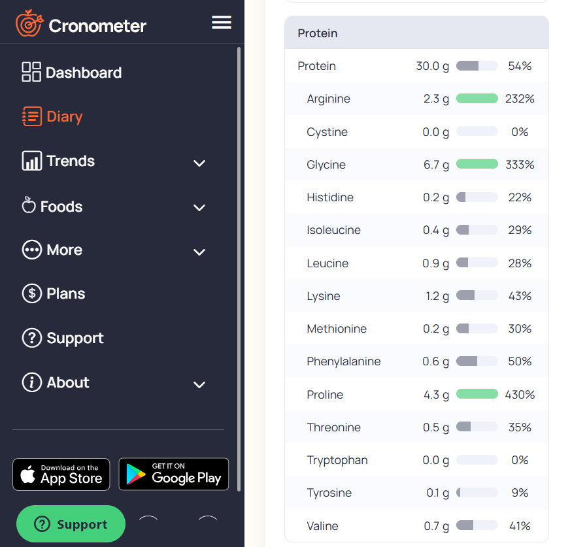
Task: Open the Diary menu item
Action: [x=64, y=117]
